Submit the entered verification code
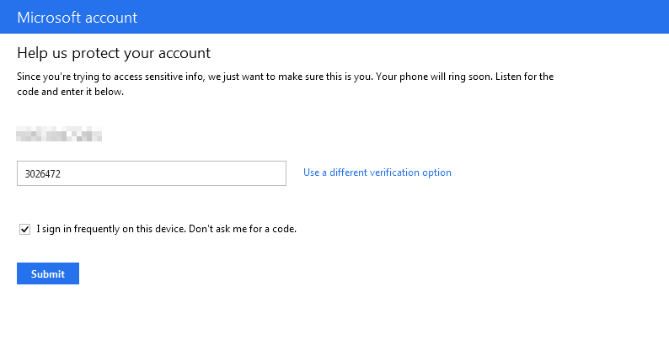The height and width of the screenshot is (345, 669). coord(47,273)
